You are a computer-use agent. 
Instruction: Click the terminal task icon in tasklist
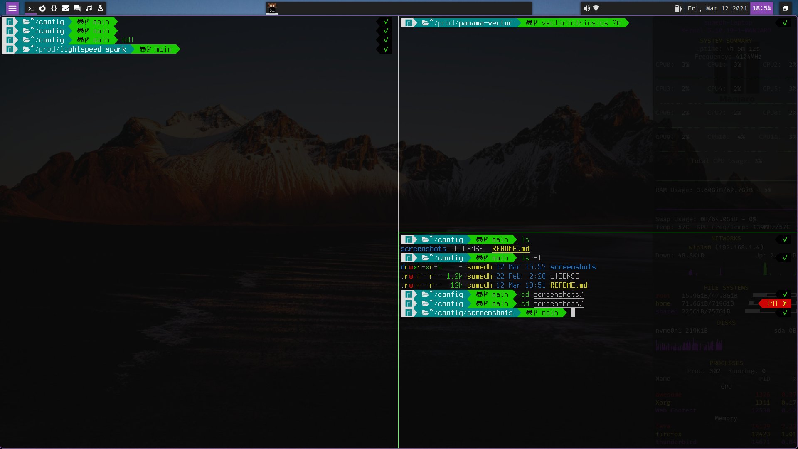(x=272, y=8)
